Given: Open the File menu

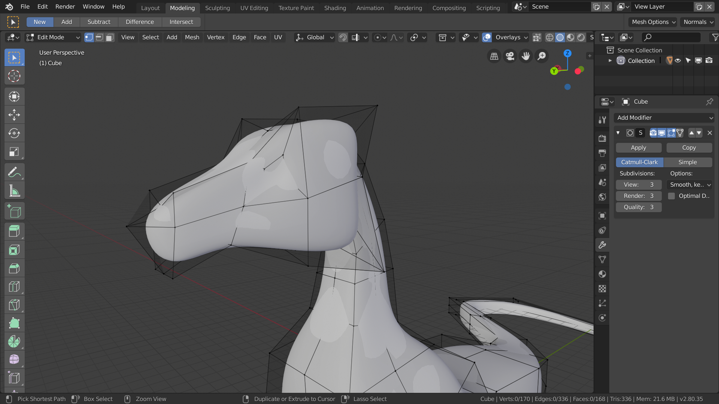Looking at the screenshot, I should coord(25,7).
